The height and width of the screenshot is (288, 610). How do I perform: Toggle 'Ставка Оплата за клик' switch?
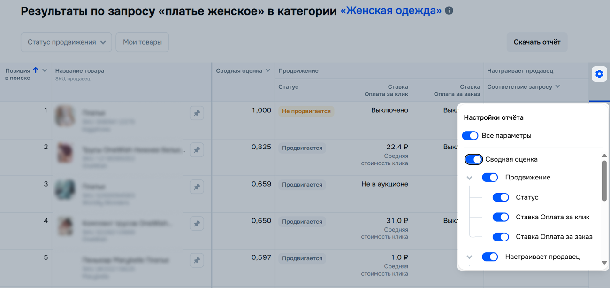501,217
